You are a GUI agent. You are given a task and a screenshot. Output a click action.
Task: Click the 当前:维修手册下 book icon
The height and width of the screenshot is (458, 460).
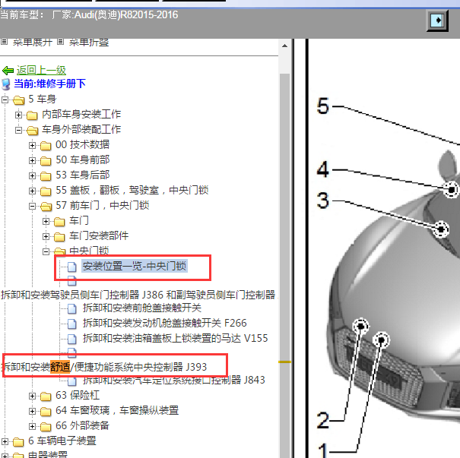pos(6,84)
